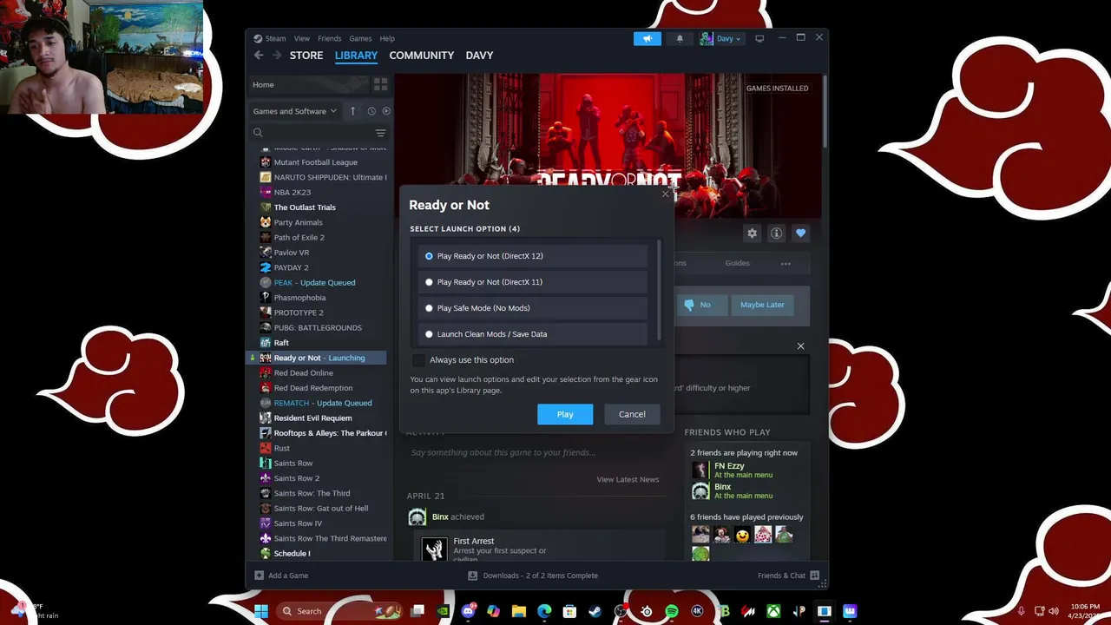
Task: Select Mutant Football League in the library
Action: [x=316, y=162]
